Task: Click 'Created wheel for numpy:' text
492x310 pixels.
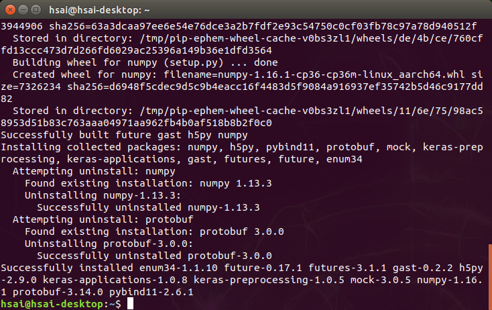Action: point(85,74)
